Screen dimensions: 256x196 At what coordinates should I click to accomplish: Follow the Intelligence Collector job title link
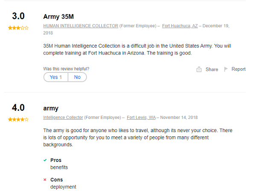pyautogui.click(x=63, y=118)
